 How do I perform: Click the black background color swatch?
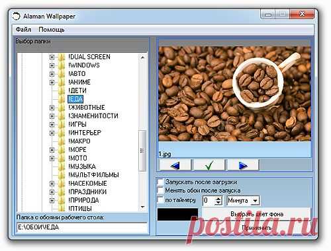[x=177, y=214]
